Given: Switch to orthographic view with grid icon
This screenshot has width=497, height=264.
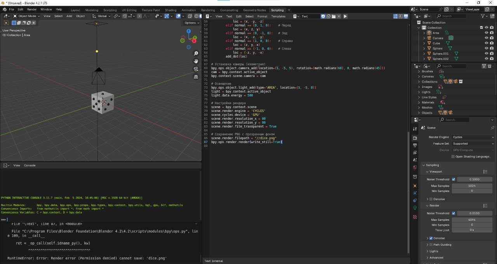Looking at the screenshot, I should (196, 77).
